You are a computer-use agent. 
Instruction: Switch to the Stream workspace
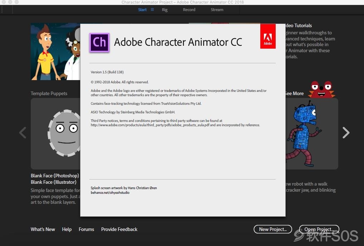(x=217, y=10)
